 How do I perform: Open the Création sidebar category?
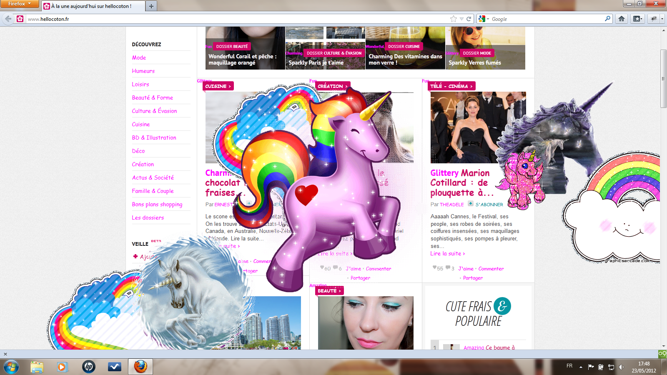(143, 164)
